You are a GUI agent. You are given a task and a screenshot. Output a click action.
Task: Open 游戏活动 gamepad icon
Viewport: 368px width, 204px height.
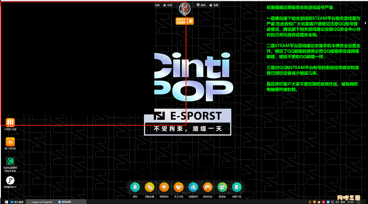(208, 187)
